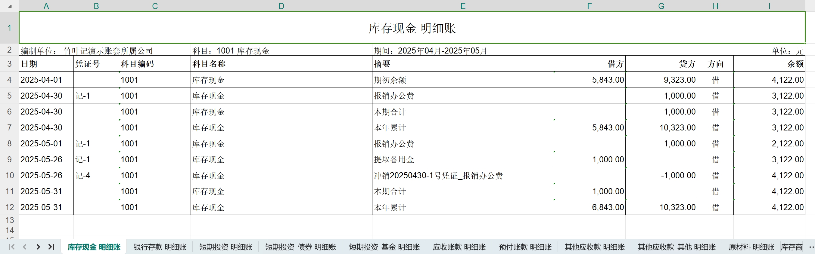Click the previous sheet arrow
The width and height of the screenshot is (815, 254).
pyautogui.click(x=25, y=247)
